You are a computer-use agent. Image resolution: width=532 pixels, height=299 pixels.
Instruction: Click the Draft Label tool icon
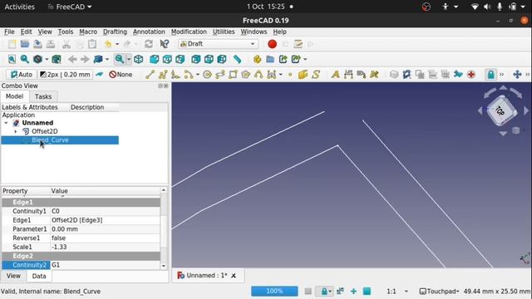click(362, 75)
